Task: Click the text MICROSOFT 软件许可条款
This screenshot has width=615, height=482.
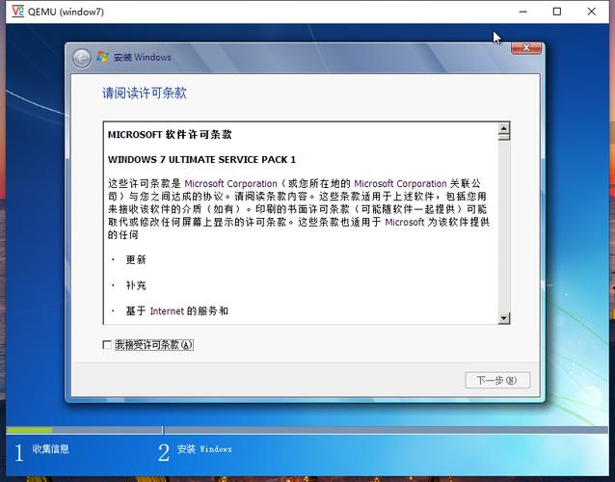Action: [170, 135]
